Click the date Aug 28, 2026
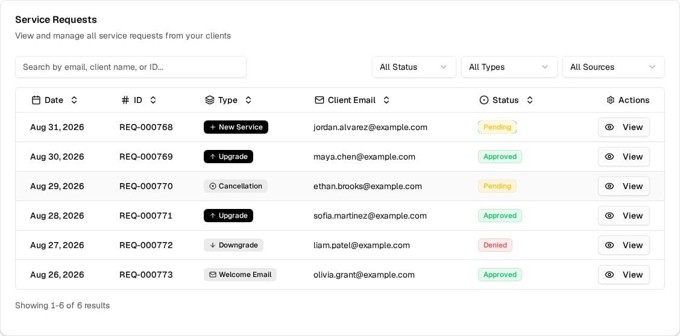Screen dimensions: 680x336 pos(57,216)
